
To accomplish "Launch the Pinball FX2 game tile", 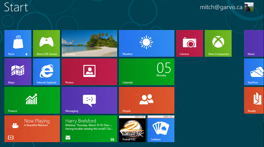I will tap(132, 129).
